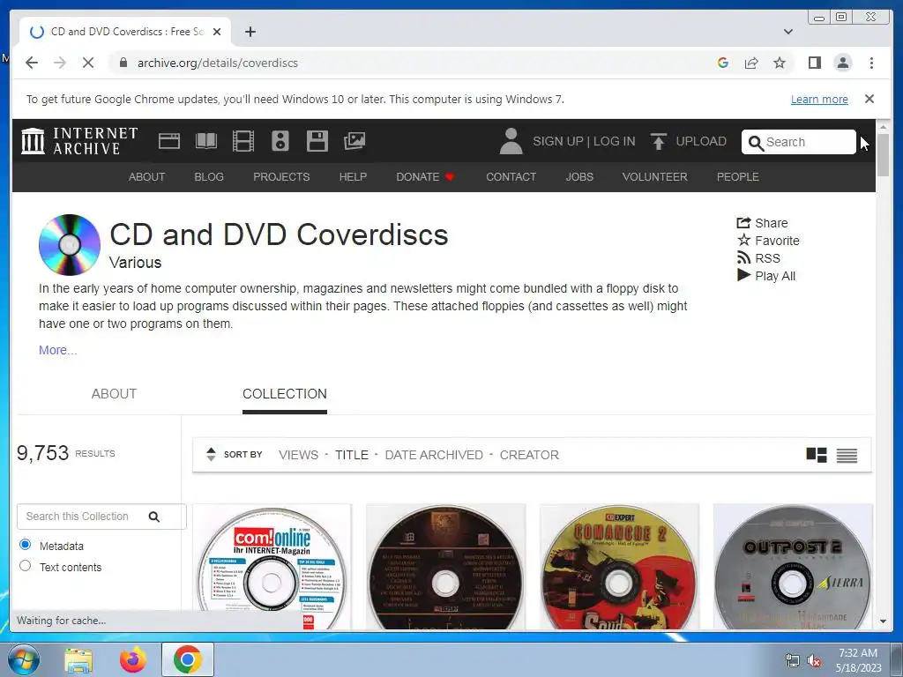Dismiss the Chrome update notification bar
Screen dimensions: 903x677
[x=869, y=99]
